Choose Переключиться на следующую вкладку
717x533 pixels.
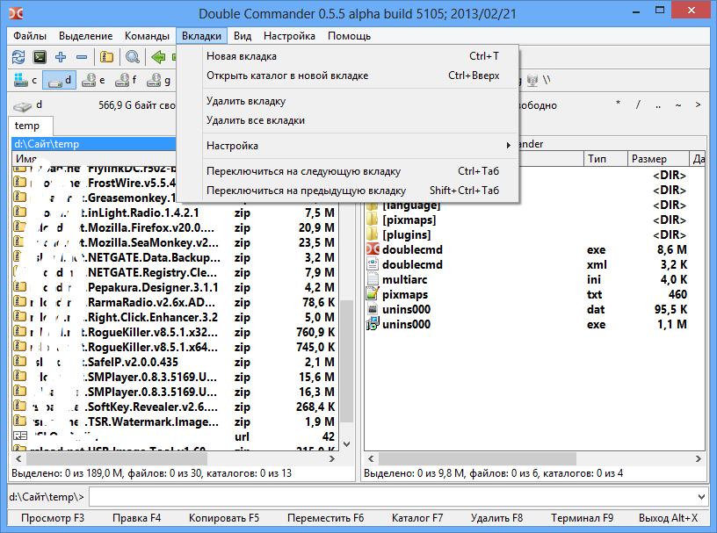(x=348, y=171)
